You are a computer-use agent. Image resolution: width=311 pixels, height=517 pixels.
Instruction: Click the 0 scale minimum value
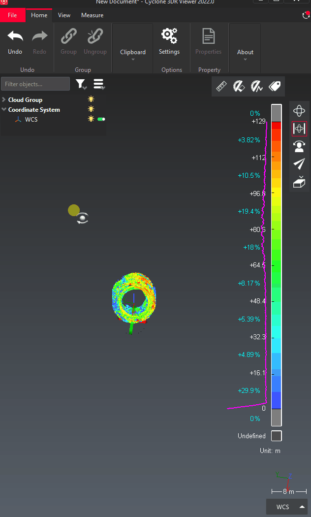pos(264,408)
